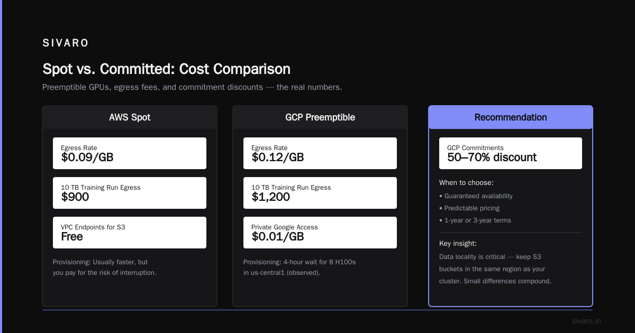635x333 pixels.
Task: Select the AWS Egress Rate $0.09/GB card
Action: (130, 153)
